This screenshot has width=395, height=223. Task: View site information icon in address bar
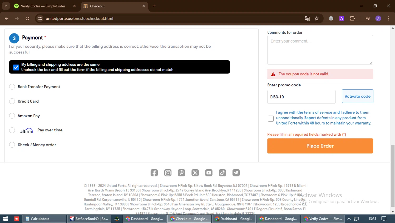point(40,18)
